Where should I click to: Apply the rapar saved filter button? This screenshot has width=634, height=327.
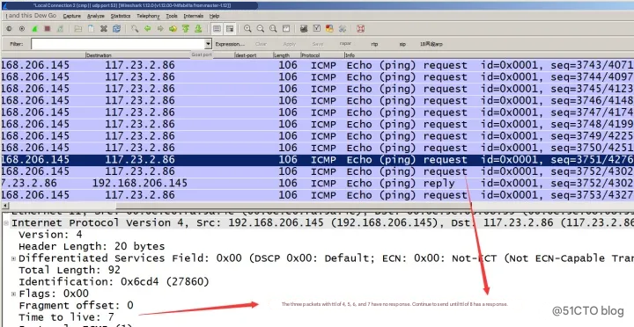point(345,44)
